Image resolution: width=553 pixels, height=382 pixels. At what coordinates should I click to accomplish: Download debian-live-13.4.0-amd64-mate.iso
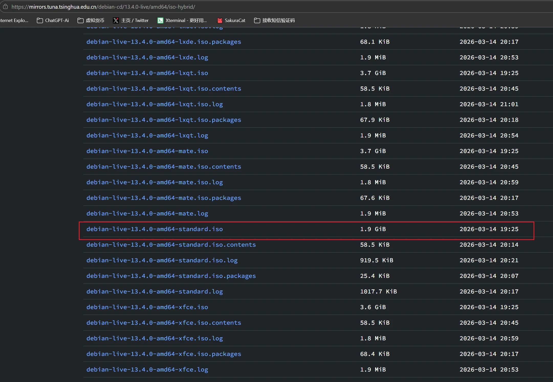[x=147, y=151]
